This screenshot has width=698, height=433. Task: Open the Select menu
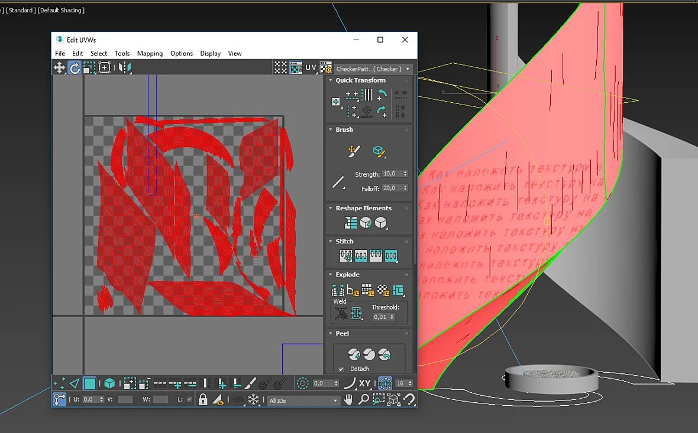tap(99, 53)
